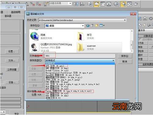Select the Align tool in toolbar
The image size is (153, 115).
pos(82,4)
